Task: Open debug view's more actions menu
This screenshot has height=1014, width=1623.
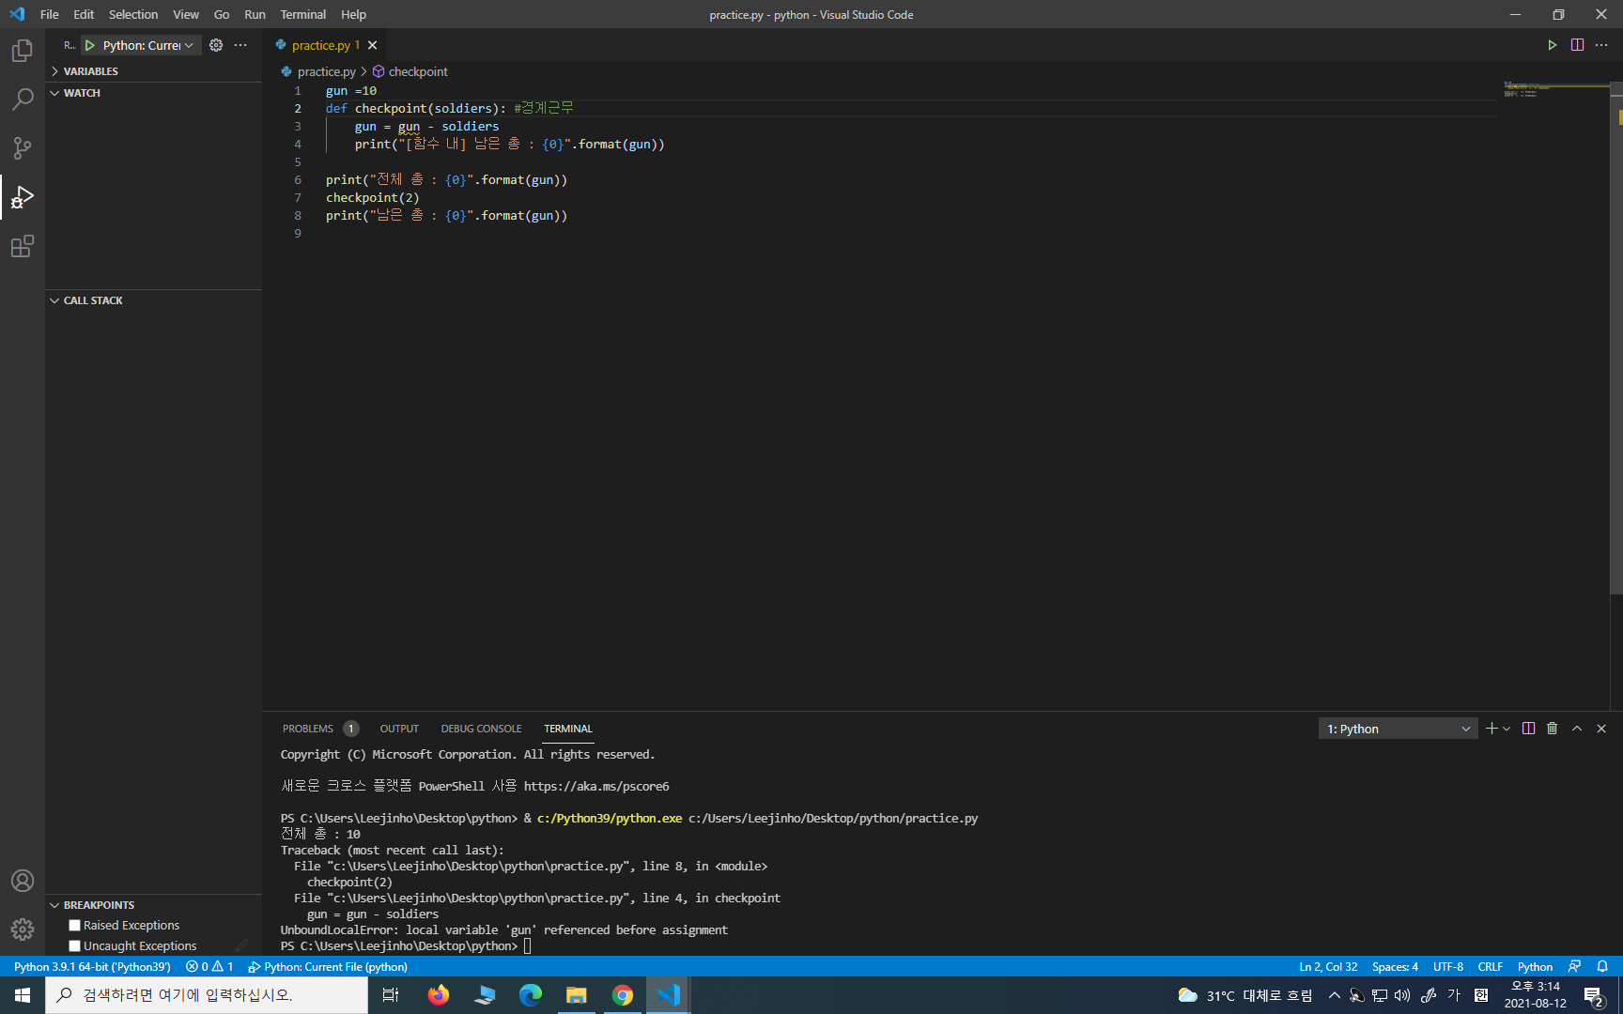Action: [x=240, y=45]
